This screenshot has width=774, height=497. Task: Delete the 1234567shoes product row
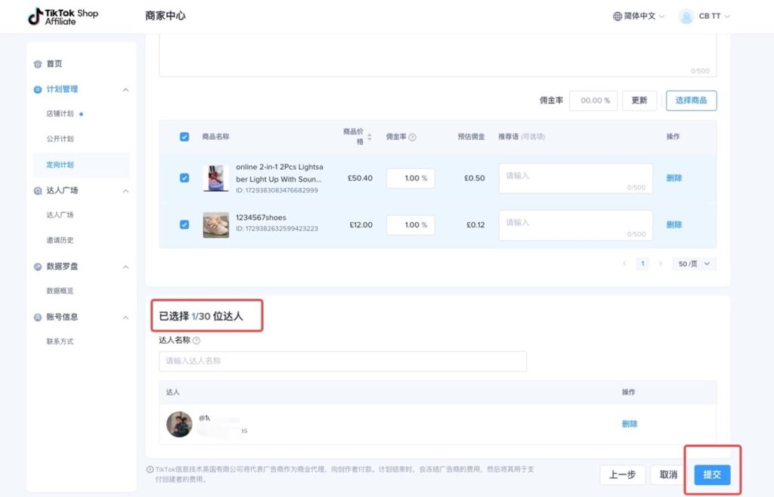point(673,225)
